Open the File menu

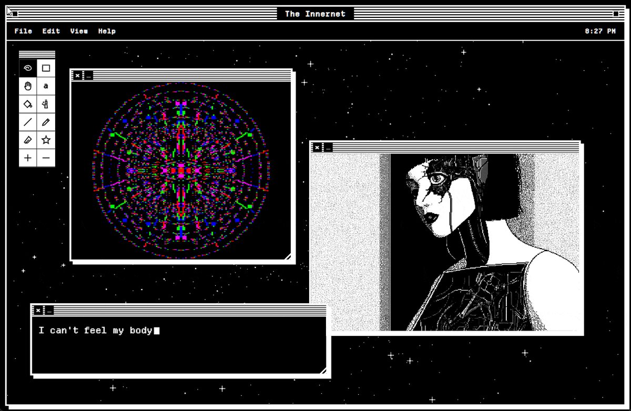(x=23, y=31)
